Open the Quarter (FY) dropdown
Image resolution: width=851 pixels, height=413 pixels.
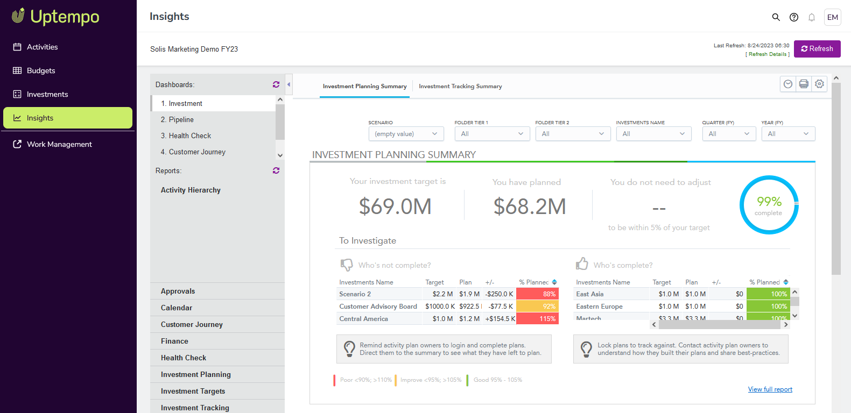pos(729,134)
